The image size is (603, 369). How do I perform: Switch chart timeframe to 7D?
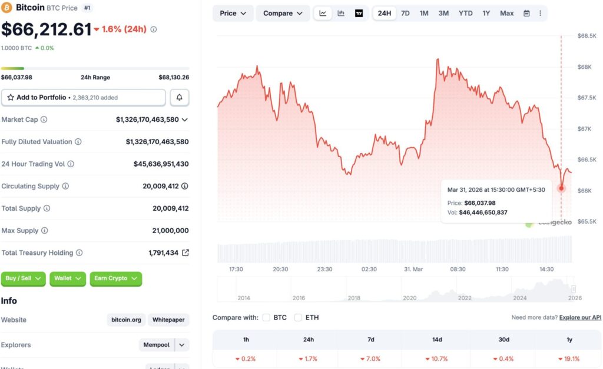(405, 12)
